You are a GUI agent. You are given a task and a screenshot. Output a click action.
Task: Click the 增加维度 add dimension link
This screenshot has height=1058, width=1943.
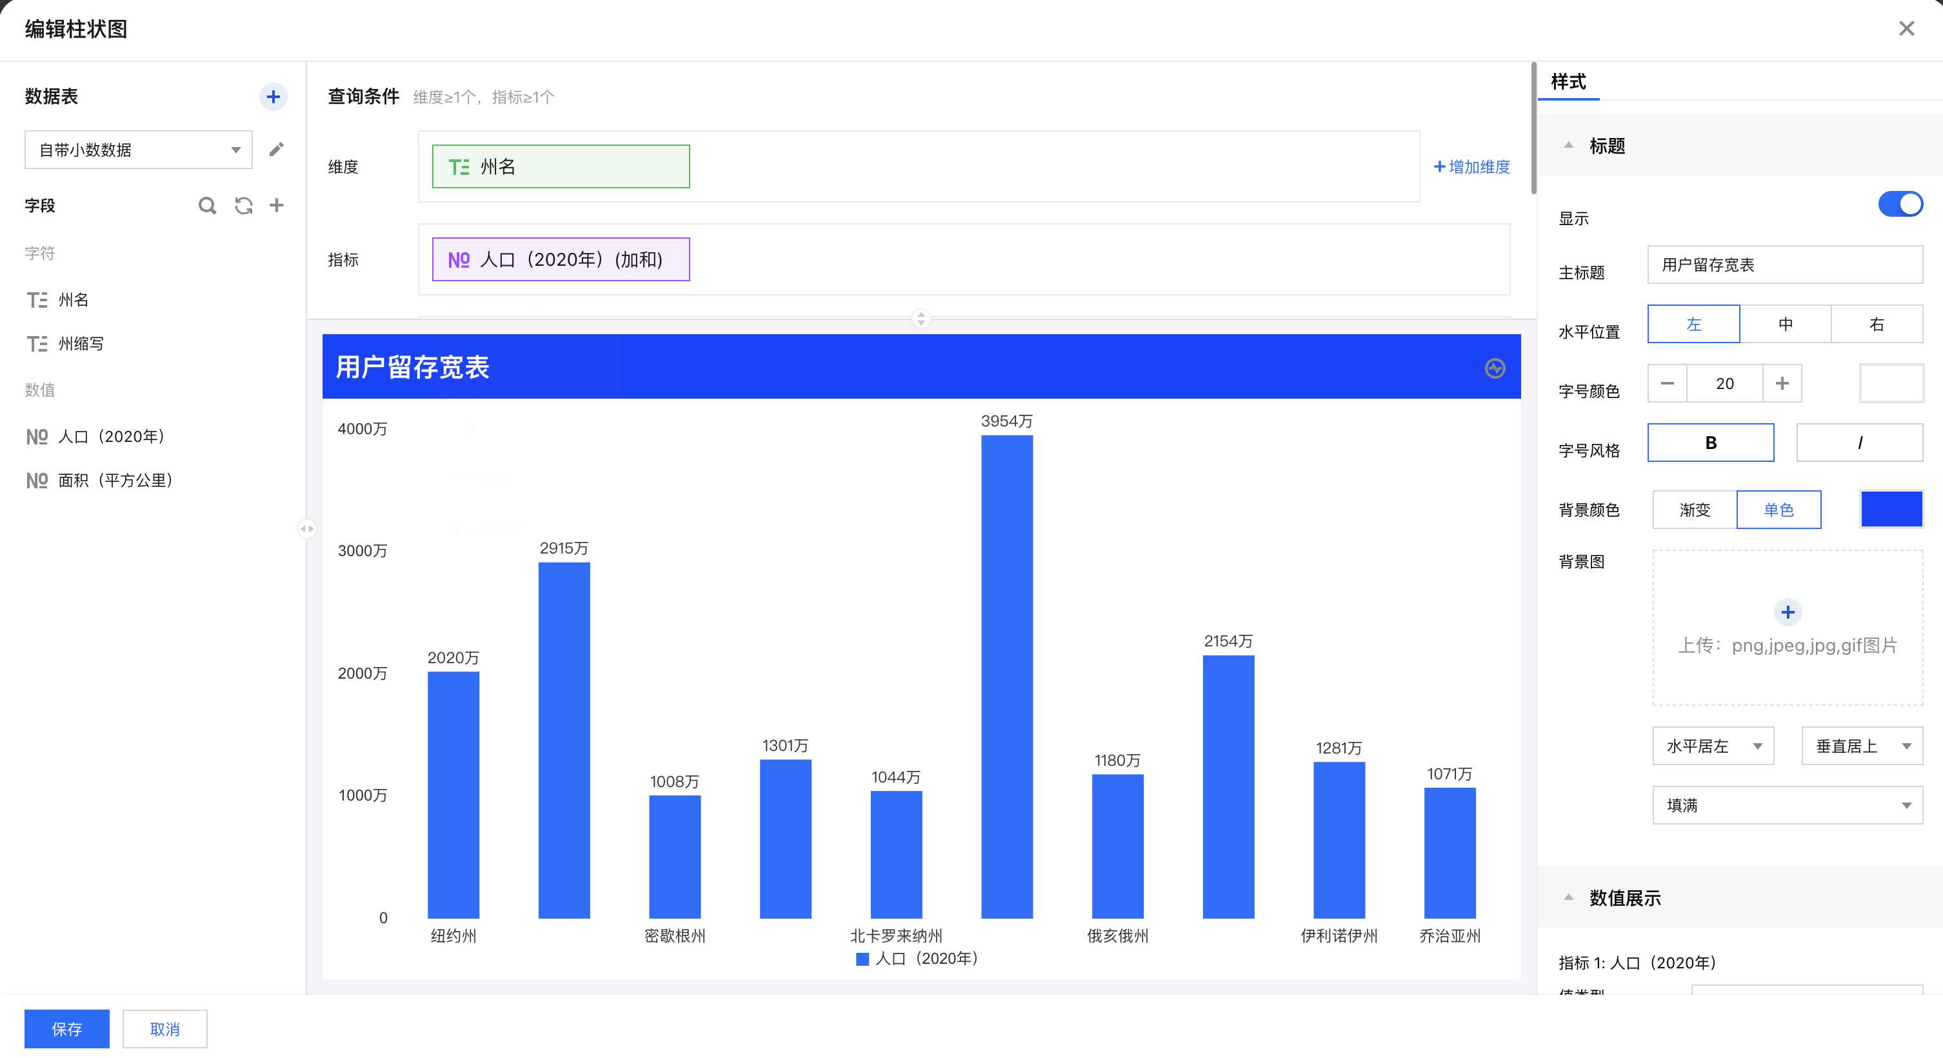1471,166
